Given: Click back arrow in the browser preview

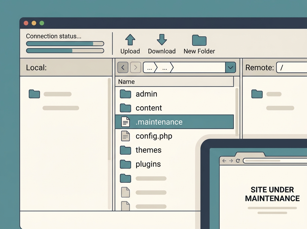Looking at the screenshot, I should tap(224, 161).
